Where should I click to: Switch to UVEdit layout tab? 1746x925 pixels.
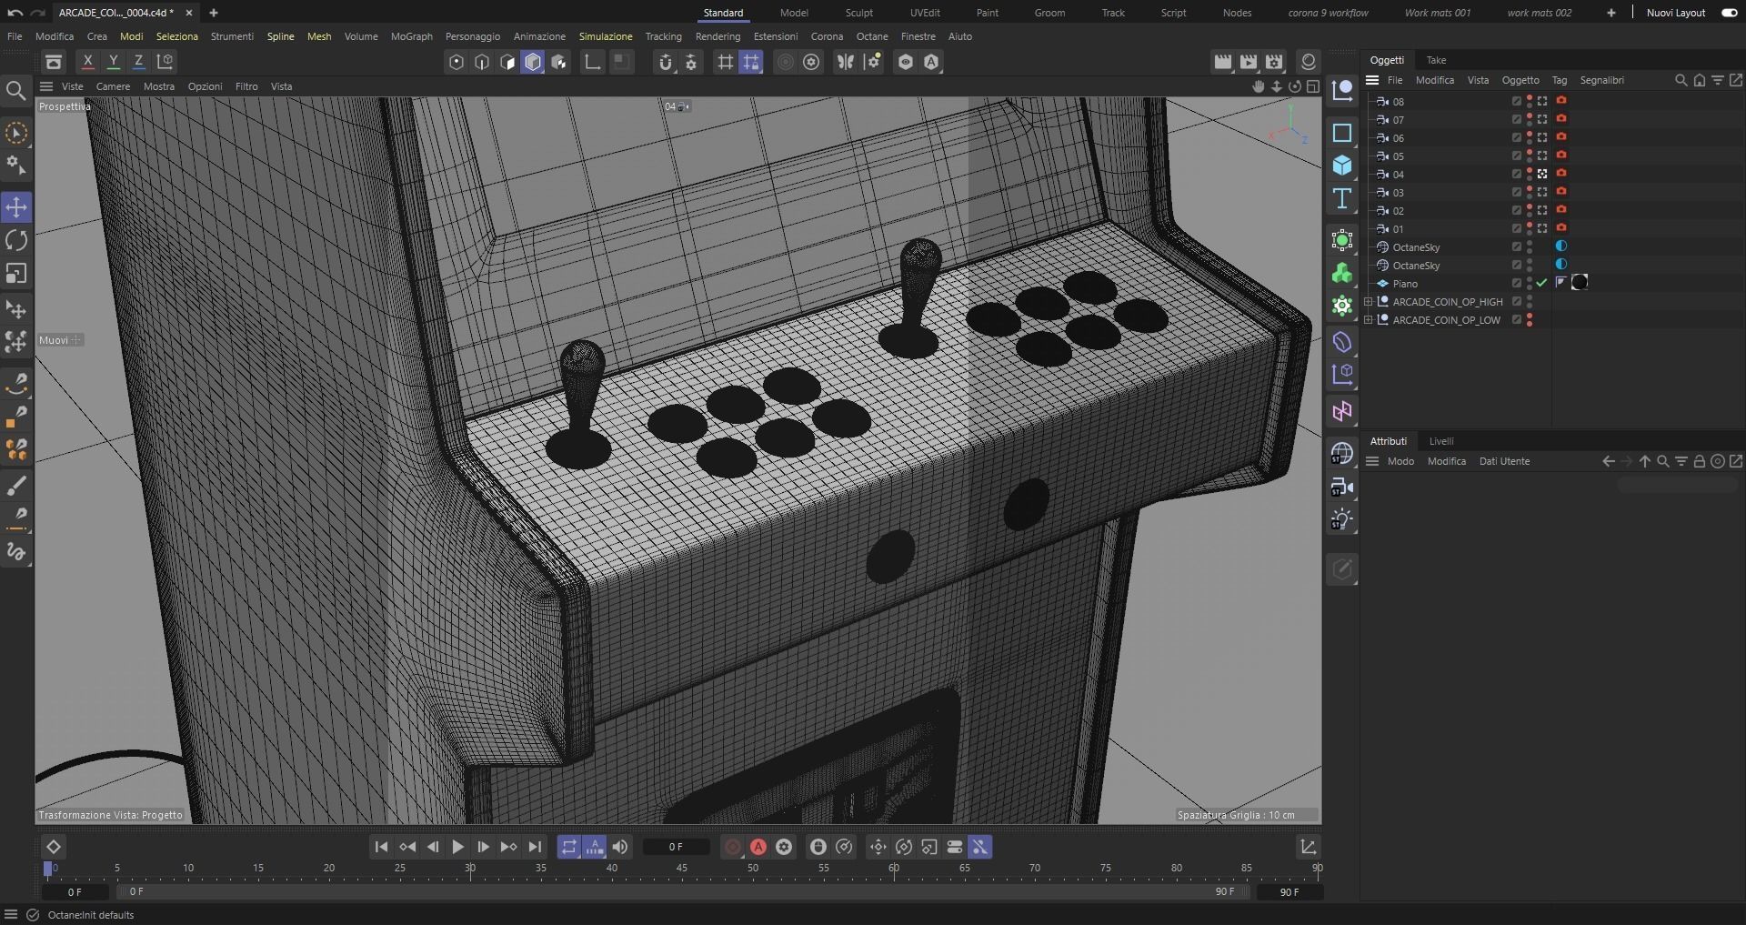tap(925, 13)
